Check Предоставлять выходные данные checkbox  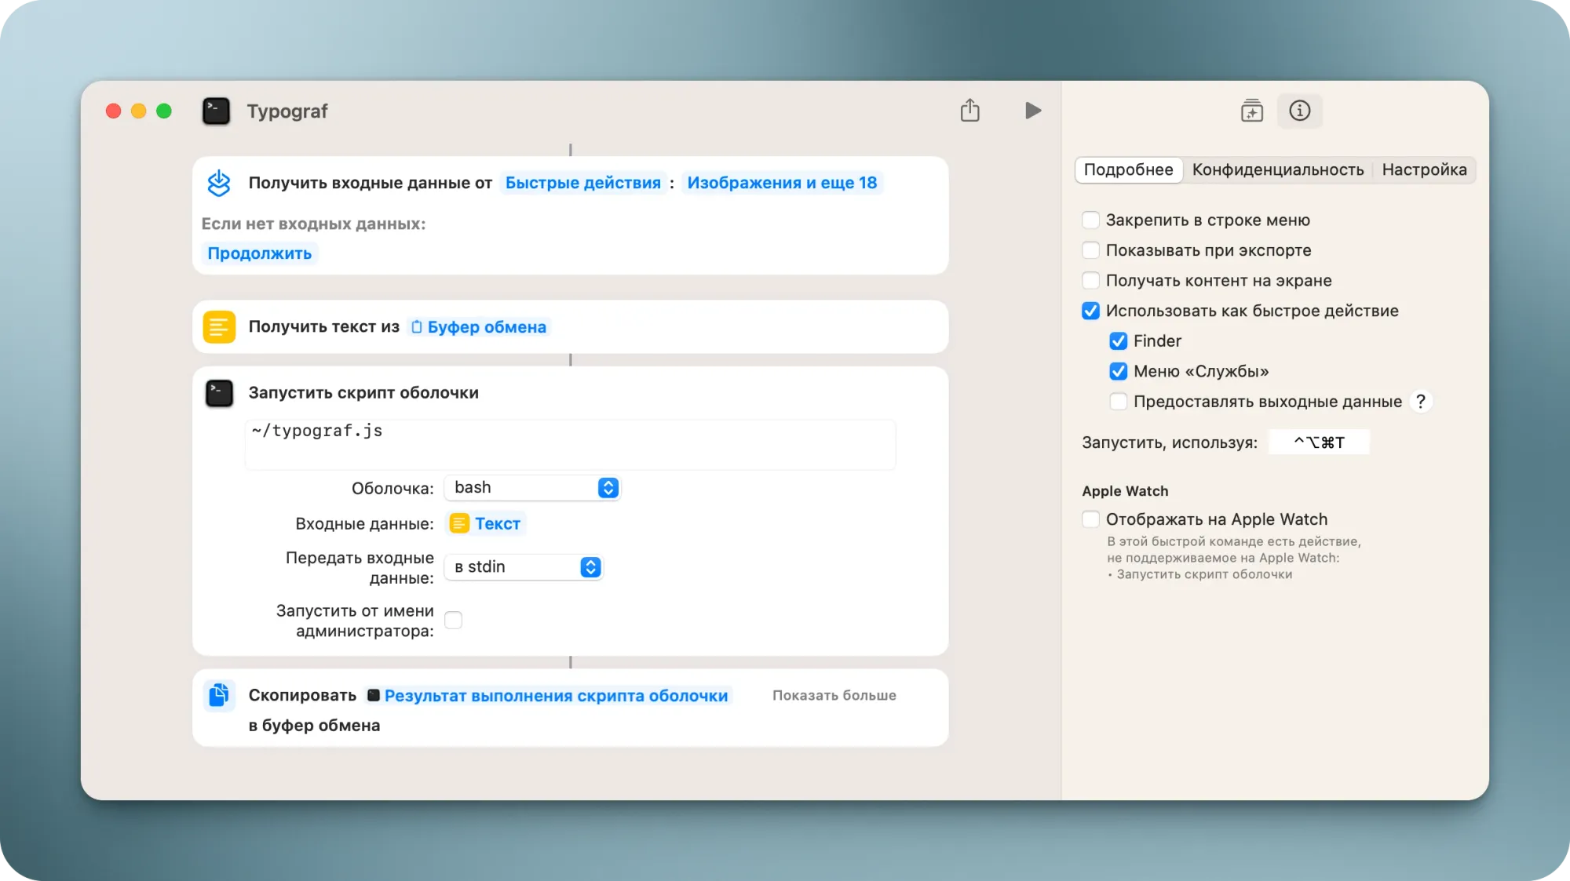click(1118, 402)
